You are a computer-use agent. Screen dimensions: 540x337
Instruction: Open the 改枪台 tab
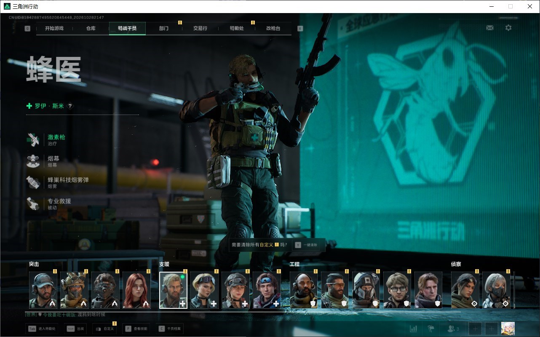[x=273, y=28]
